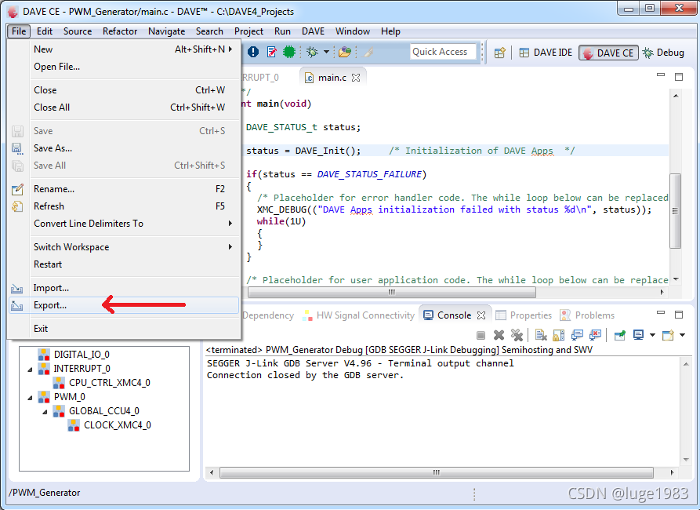The width and height of the screenshot is (700, 510).
Task: Click the Quick Access search field
Action: [x=443, y=52]
